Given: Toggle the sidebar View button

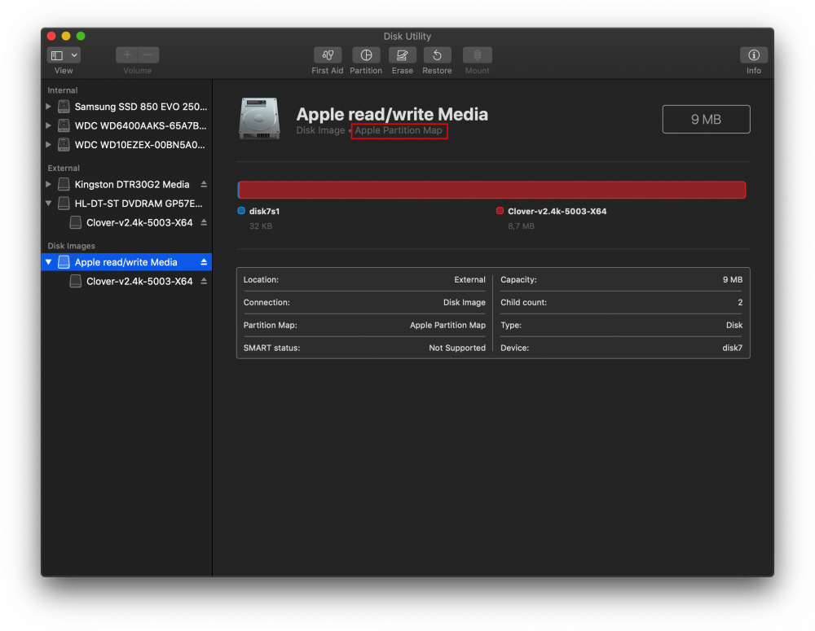Looking at the screenshot, I should pos(57,55).
